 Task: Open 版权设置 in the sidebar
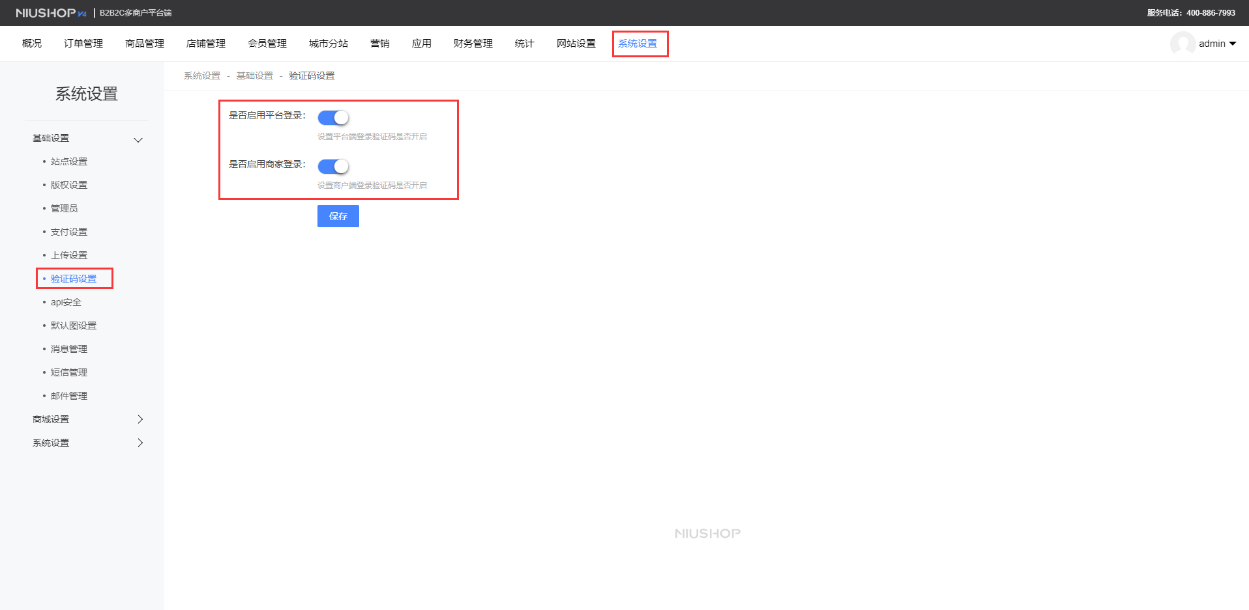69,185
